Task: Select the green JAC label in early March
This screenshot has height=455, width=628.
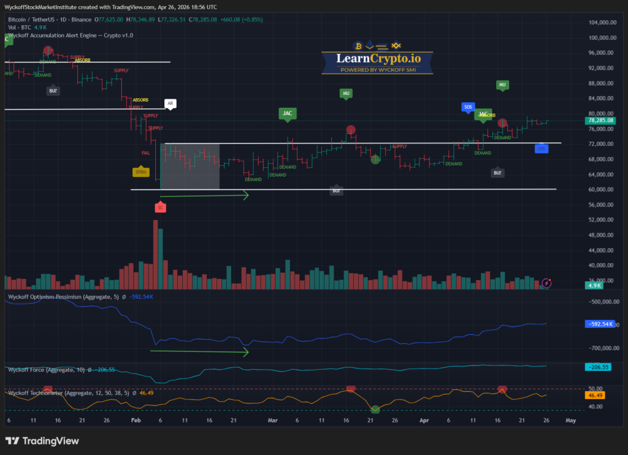Action: tap(286, 113)
